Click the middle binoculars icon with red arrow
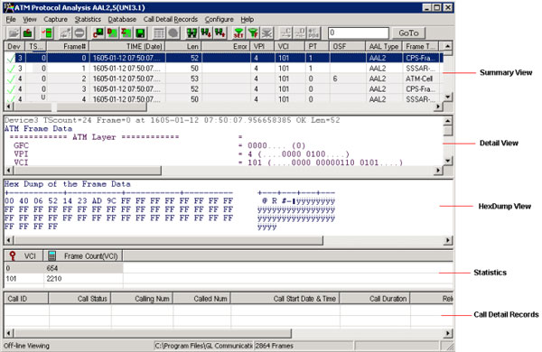The image size is (542, 352). point(206,33)
